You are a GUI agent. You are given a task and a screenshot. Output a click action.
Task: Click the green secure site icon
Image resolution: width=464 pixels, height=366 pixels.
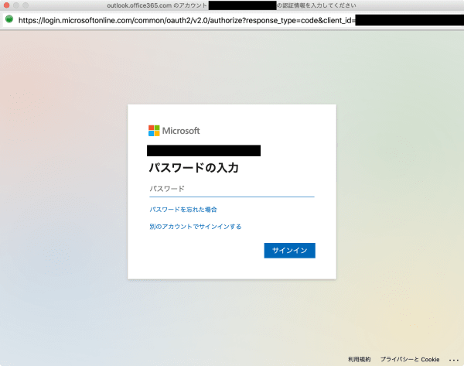9,19
